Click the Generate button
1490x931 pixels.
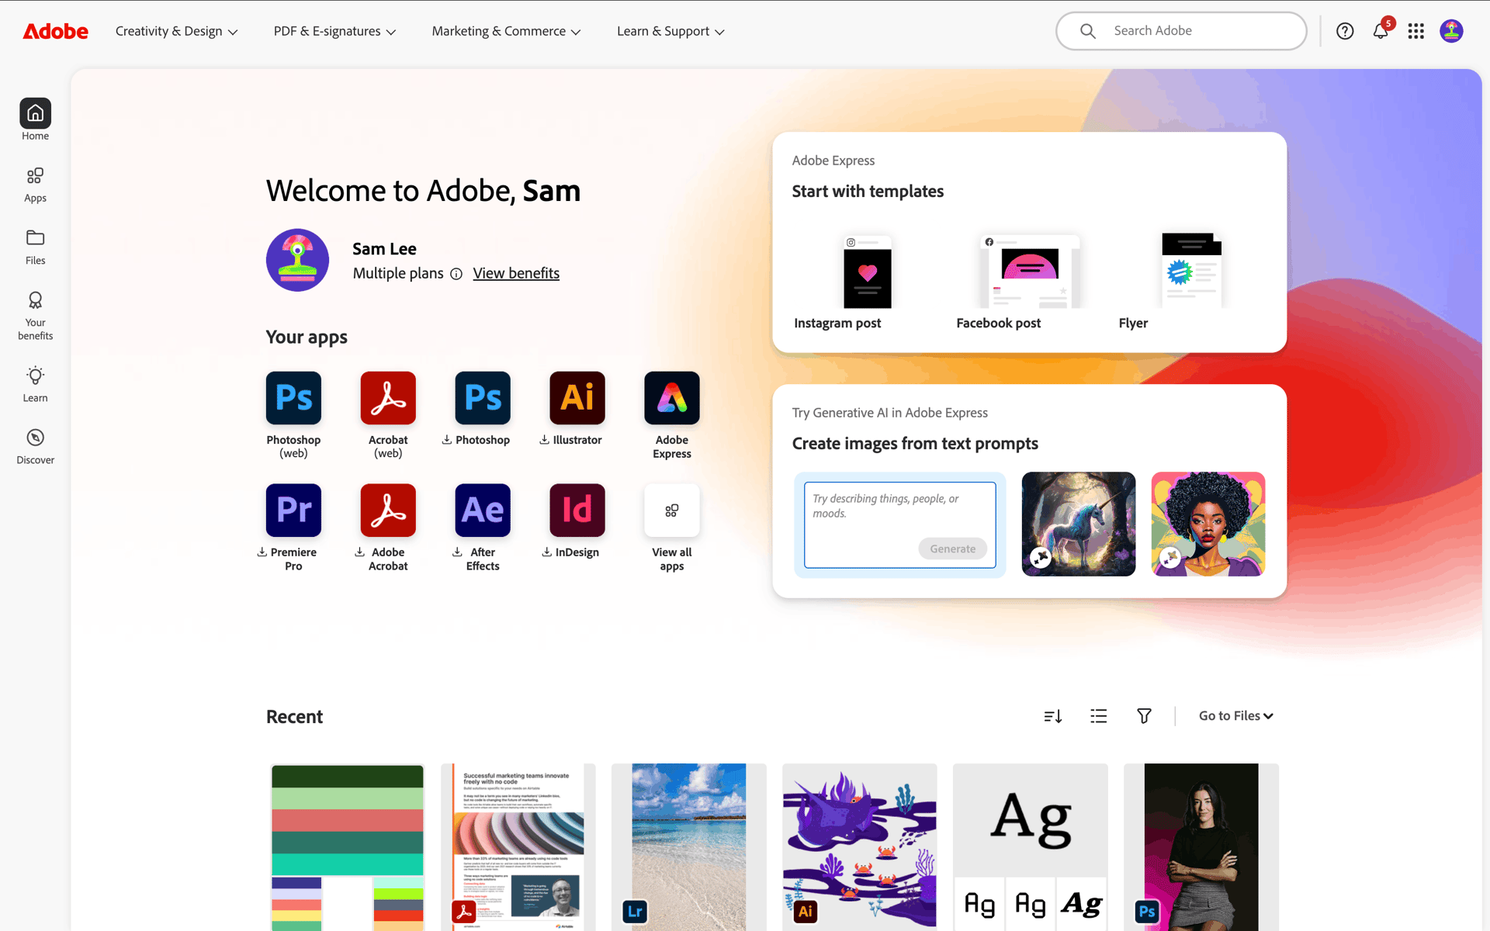coord(952,549)
